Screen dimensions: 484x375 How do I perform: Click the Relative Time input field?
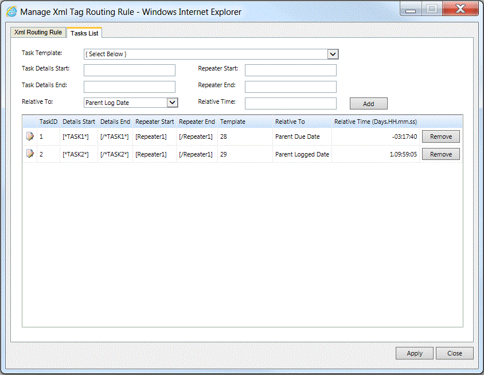[290, 103]
